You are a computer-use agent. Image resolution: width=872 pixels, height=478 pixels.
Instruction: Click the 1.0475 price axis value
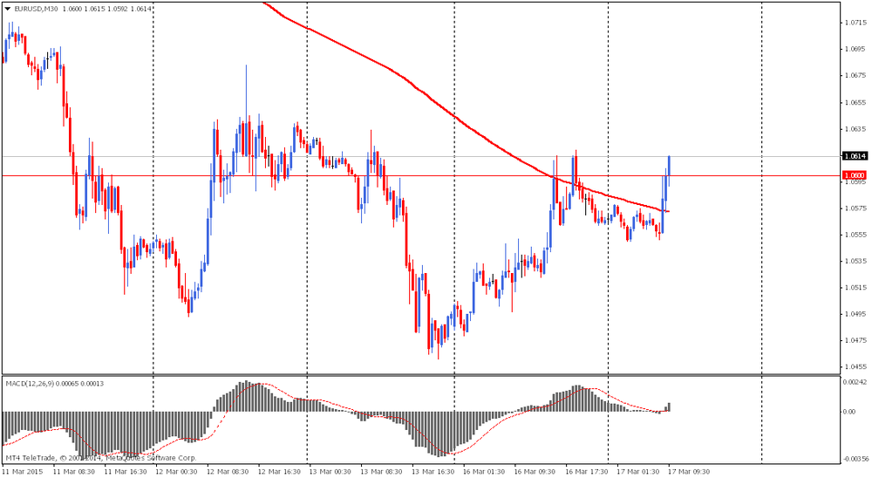[x=855, y=340]
